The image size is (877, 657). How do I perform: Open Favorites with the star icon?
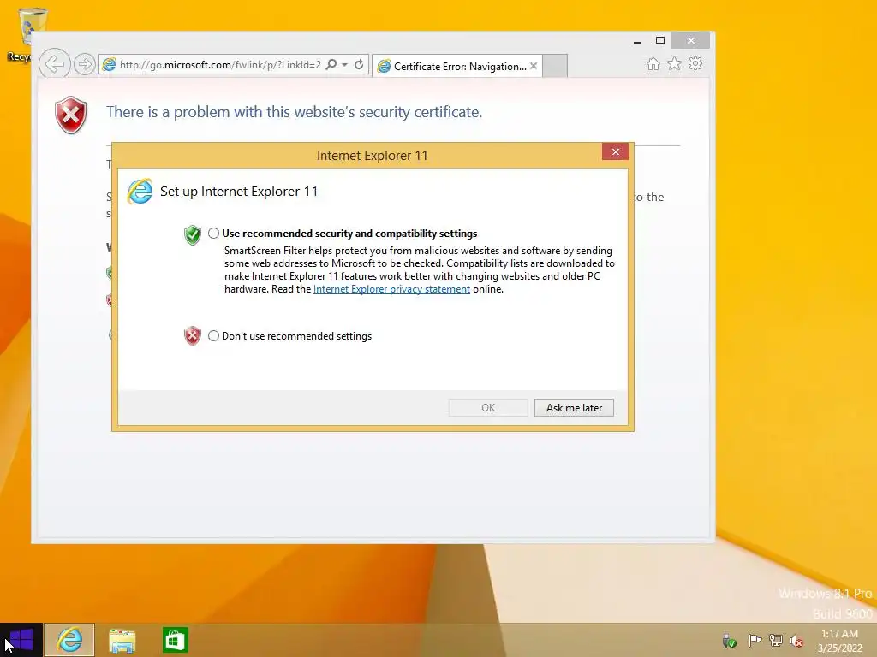coord(675,63)
